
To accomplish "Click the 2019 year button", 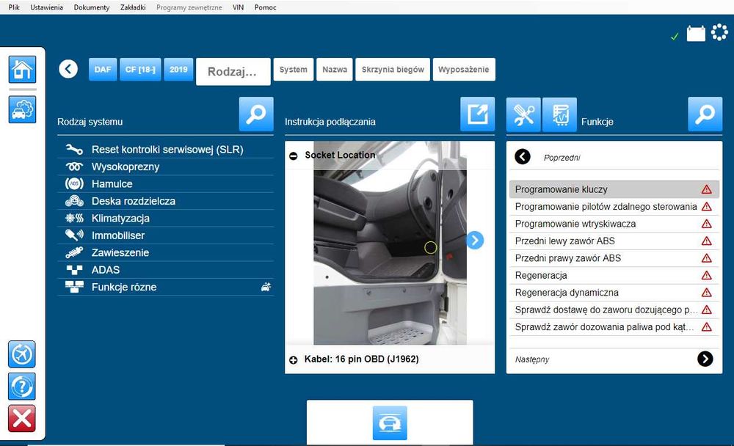I will pos(178,69).
